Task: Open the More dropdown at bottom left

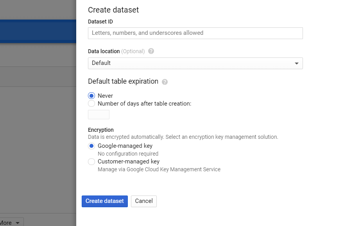Action: pos(12,222)
